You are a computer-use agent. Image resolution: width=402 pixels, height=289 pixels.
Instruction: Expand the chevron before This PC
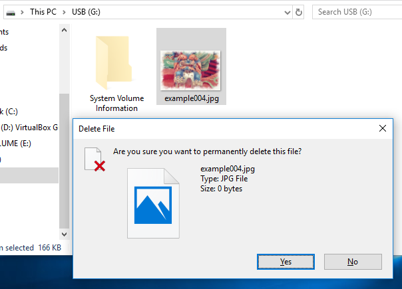23,12
